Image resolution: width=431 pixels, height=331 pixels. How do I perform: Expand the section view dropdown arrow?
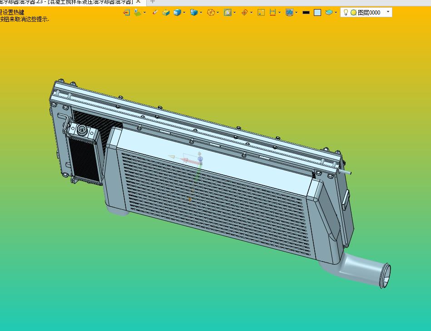tap(234, 12)
